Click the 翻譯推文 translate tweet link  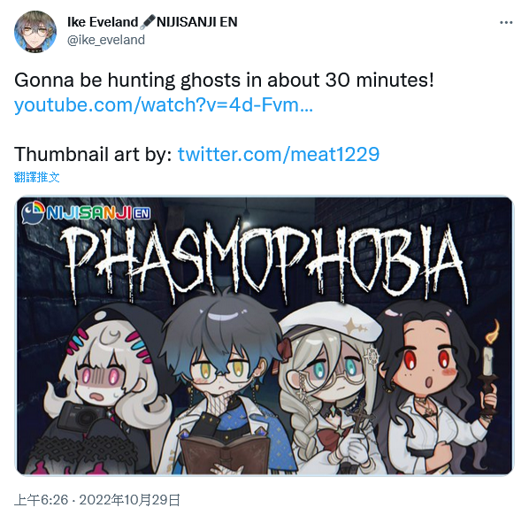coord(37,177)
